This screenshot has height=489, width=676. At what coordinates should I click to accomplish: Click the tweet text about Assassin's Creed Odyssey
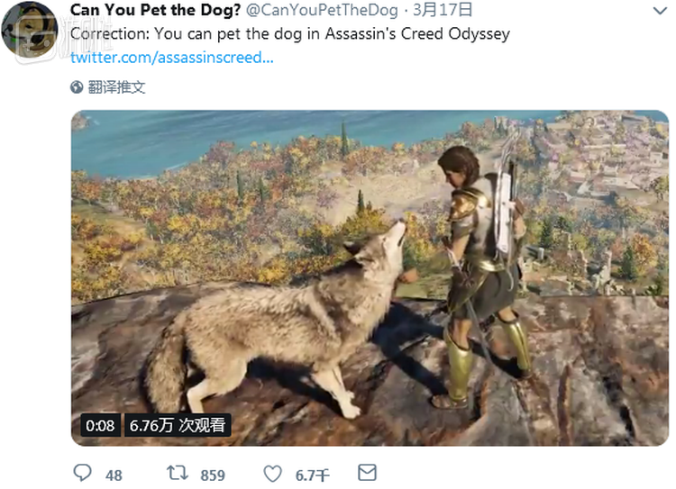pyautogui.click(x=290, y=33)
